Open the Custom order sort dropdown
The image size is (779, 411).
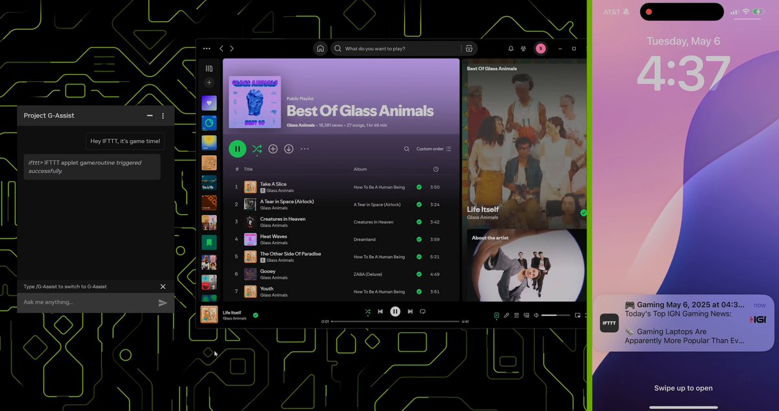(434, 149)
